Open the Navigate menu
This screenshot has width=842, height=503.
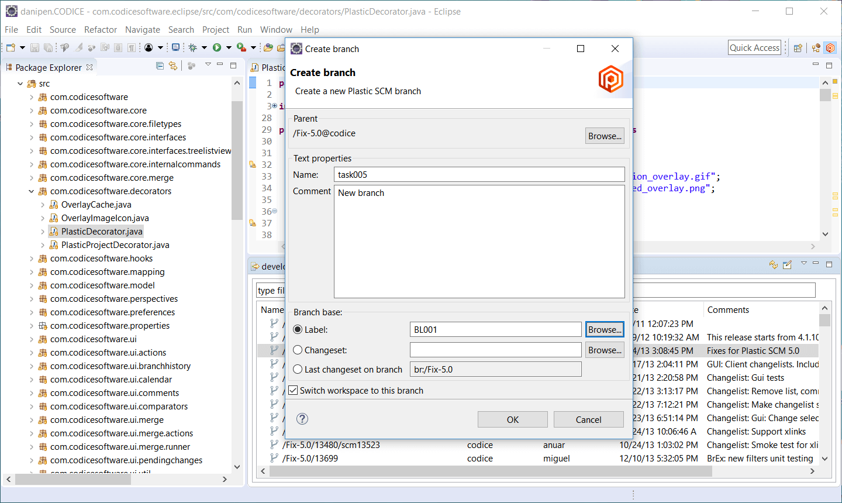coord(142,30)
